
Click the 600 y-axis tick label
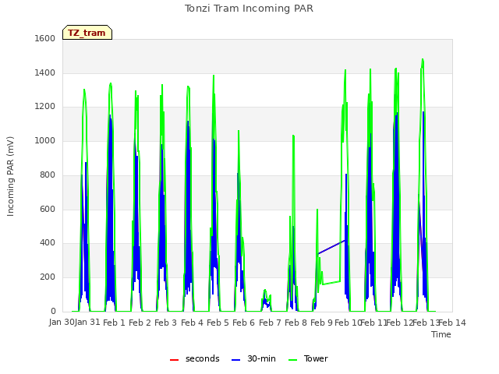pos(48,209)
